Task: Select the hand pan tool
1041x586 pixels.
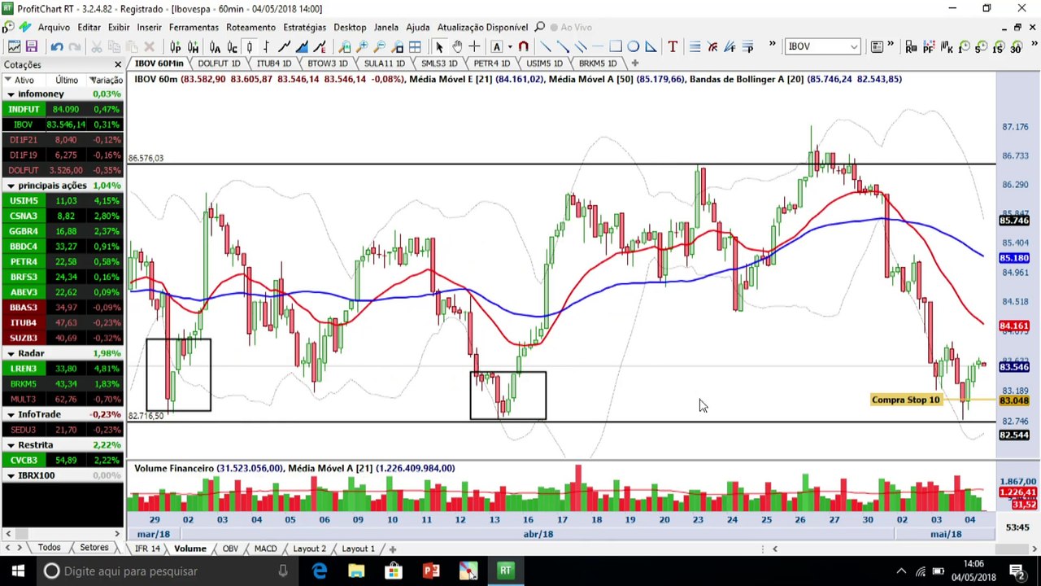Action: pos(457,46)
